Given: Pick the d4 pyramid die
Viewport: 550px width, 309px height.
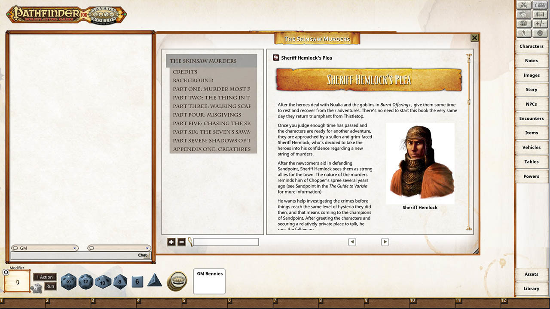Looking at the screenshot, I should 155,281.
